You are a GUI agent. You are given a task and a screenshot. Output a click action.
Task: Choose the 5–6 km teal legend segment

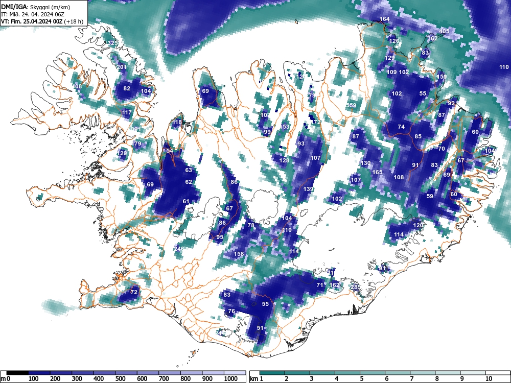pos(373,373)
